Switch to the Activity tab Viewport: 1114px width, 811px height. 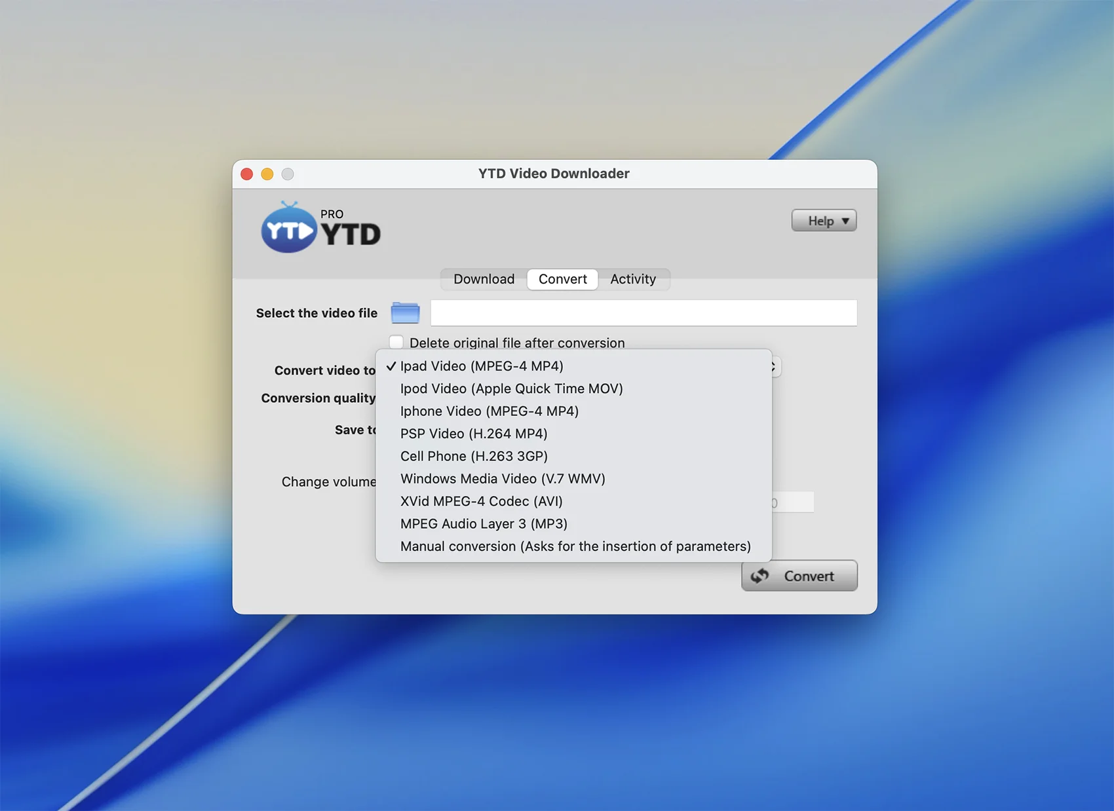click(632, 279)
